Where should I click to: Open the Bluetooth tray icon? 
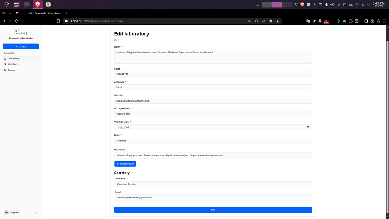[333, 5]
